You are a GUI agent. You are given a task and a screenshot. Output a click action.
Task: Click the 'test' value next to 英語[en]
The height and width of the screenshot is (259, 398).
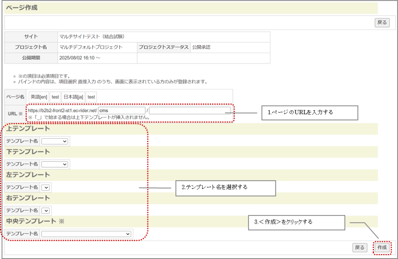tap(55, 97)
